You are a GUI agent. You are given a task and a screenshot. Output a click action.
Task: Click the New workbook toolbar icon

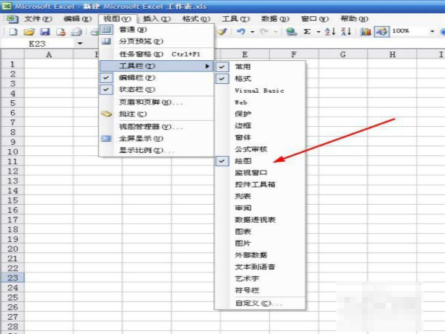[13, 31]
